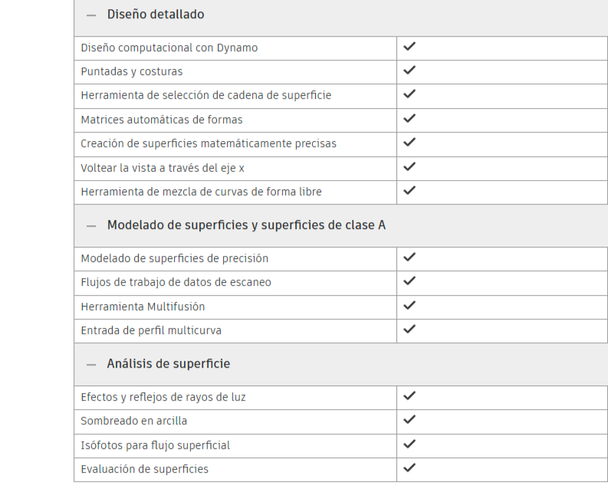Click Herramienta de mezcla de curvas label

click(201, 192)
